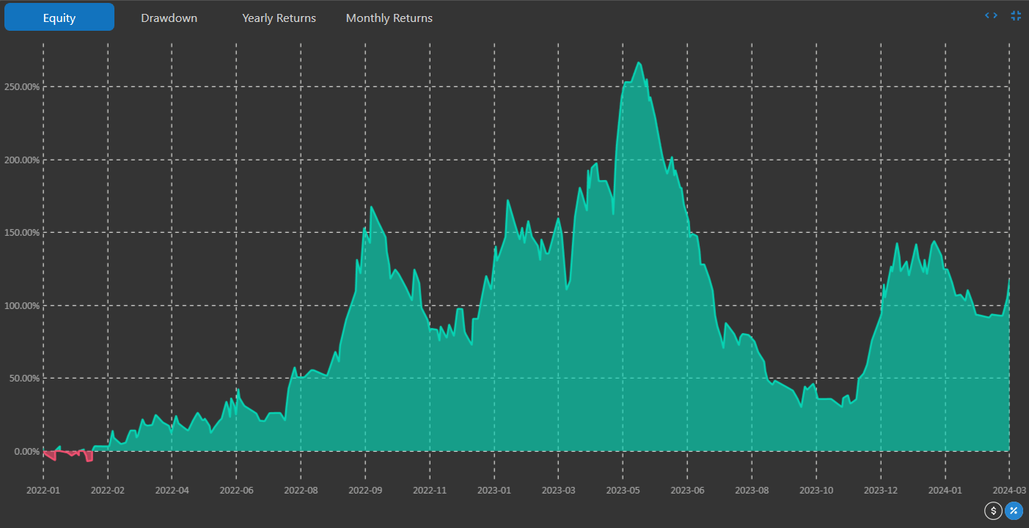Click the 50.00% y-axis label
This screenshot has width=1029, height=528.
(x=23, y=379)
